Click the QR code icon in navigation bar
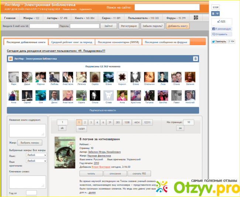Viewport: 240px width, 197px height. coord(196,18)
